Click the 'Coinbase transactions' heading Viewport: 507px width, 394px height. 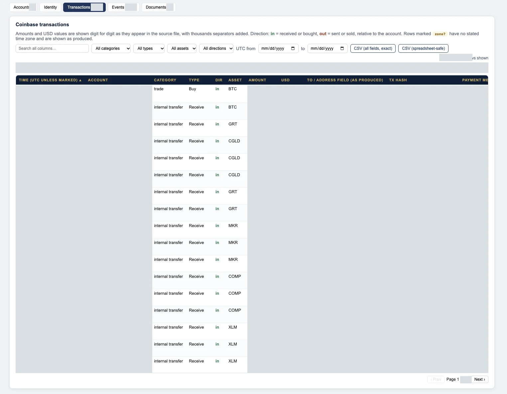tap(42, 25)
